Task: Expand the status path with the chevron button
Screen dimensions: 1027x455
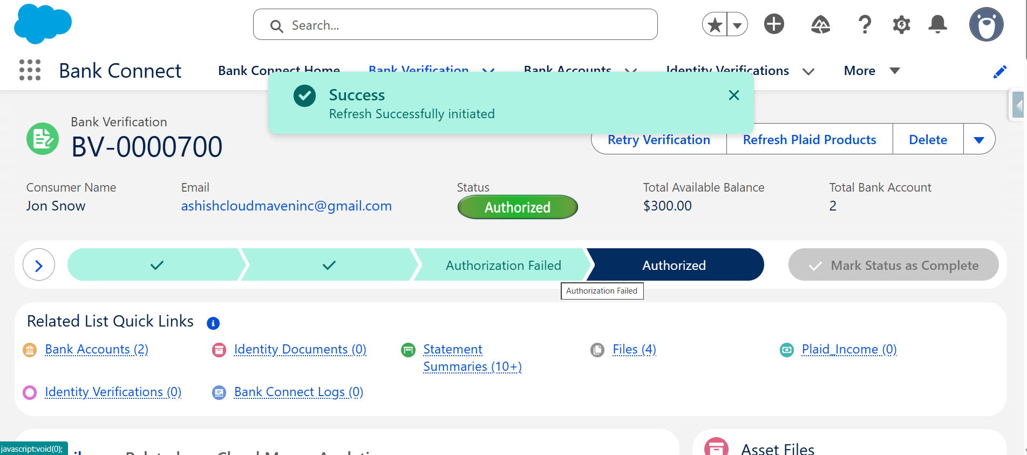Action: tap(39, 264)
